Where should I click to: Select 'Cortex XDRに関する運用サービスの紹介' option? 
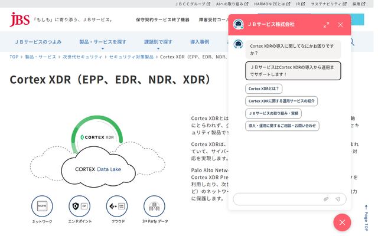pos(281,101)
